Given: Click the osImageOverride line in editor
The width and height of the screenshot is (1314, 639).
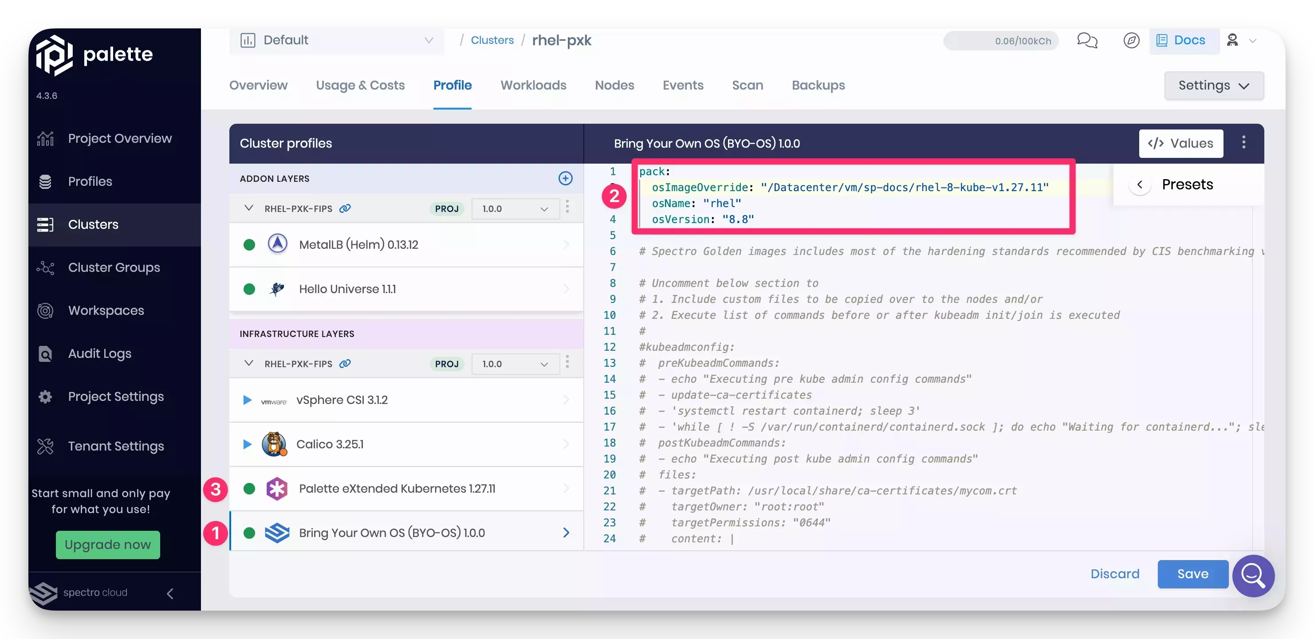Looking at the screenshot, I should pos(850,187).
